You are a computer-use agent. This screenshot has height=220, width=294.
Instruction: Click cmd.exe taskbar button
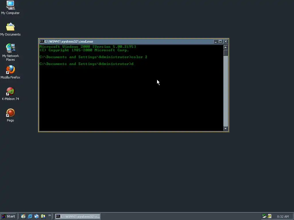pyautogui.click(x=78, y=217)
